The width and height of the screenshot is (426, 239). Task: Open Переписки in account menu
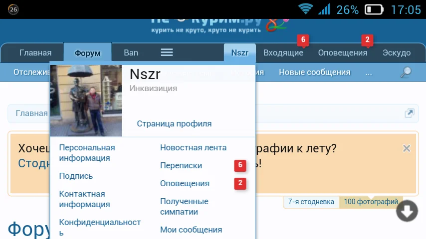tap(181, 165)
